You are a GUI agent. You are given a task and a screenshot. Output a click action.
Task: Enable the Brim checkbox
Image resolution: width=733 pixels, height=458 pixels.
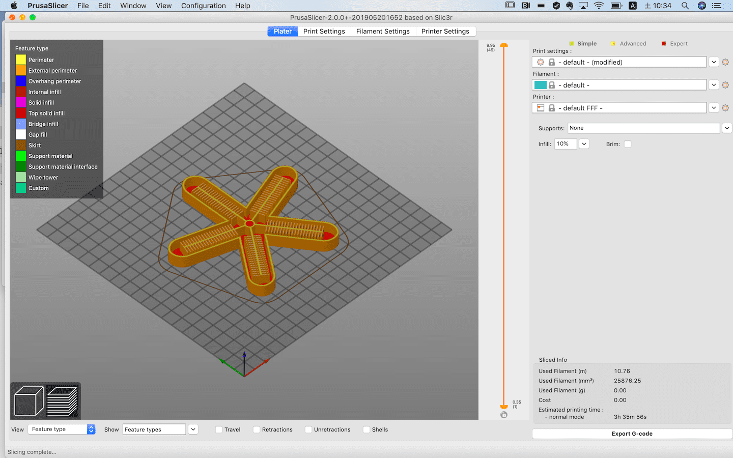[x=628, y=144]
